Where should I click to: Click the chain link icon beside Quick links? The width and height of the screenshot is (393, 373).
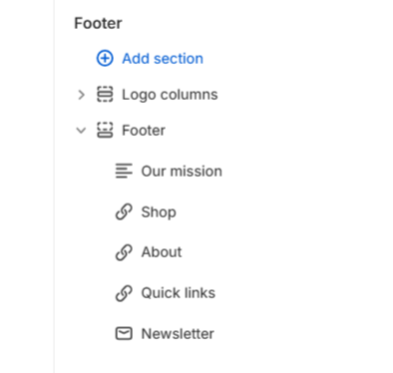tap(124, 293)
